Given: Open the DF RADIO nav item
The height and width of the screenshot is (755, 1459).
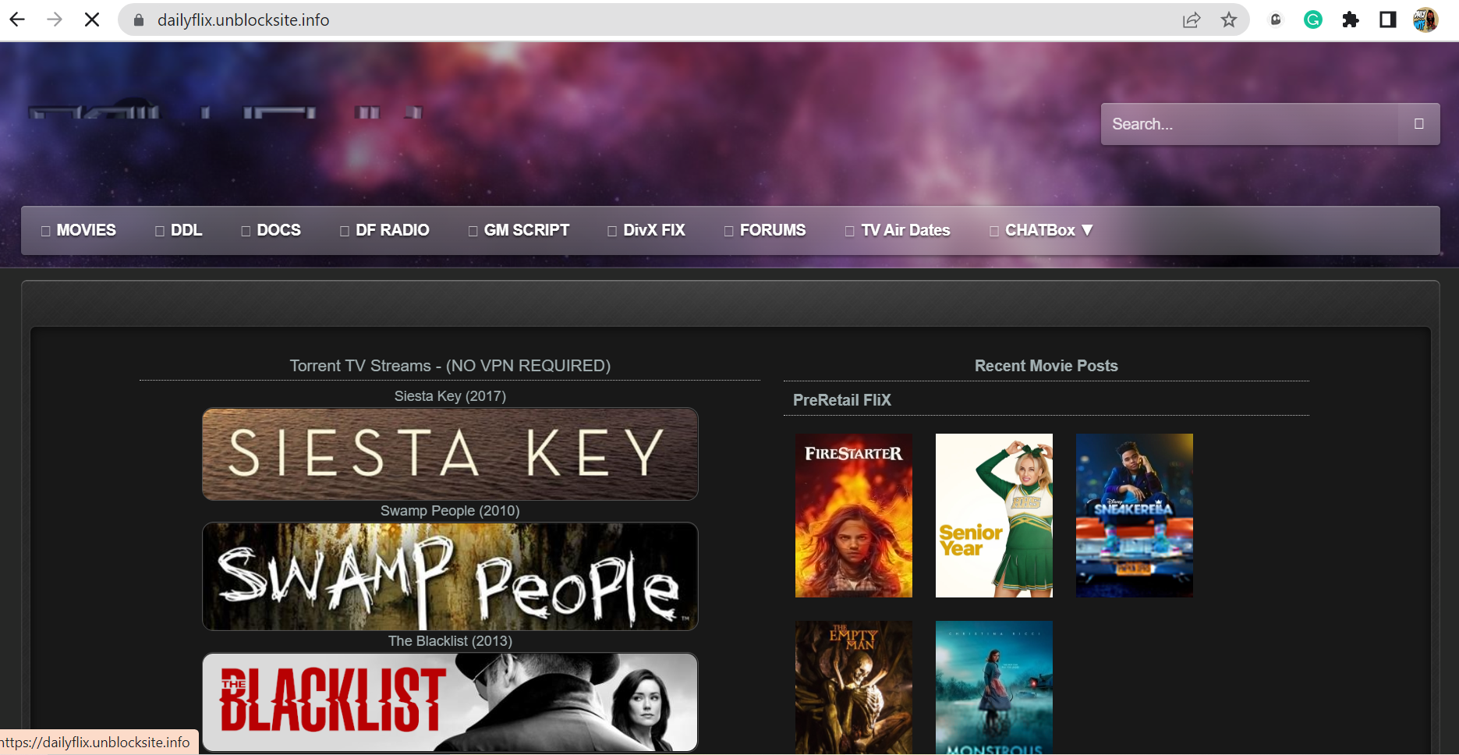Looking at the screenshot, I should pyautogui.click(x=385, y=230).
